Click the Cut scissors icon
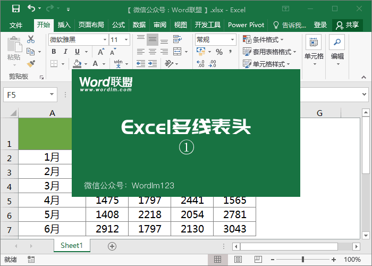Viewport: 372px width, 266px height. coord(31,39)
